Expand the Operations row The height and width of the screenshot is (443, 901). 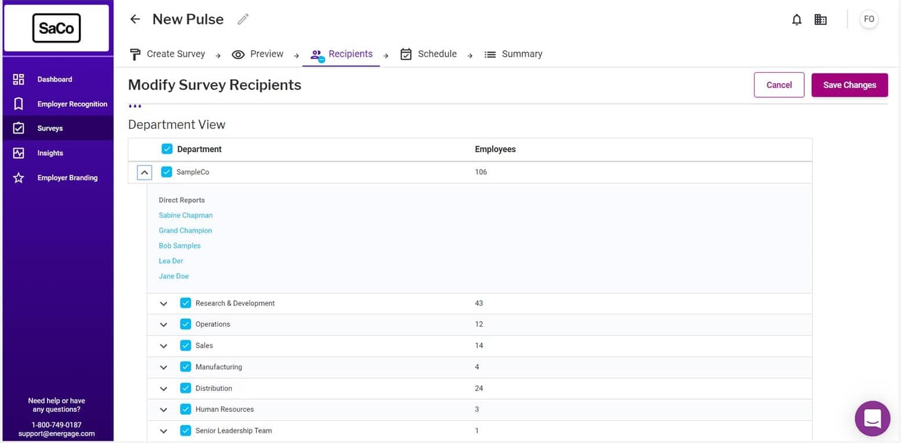[x=163, y=324]
